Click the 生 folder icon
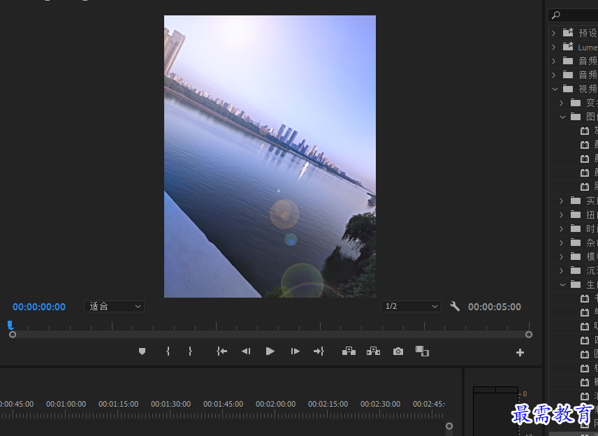The width and height of the screenshot is (598, 436). [576, 284]
